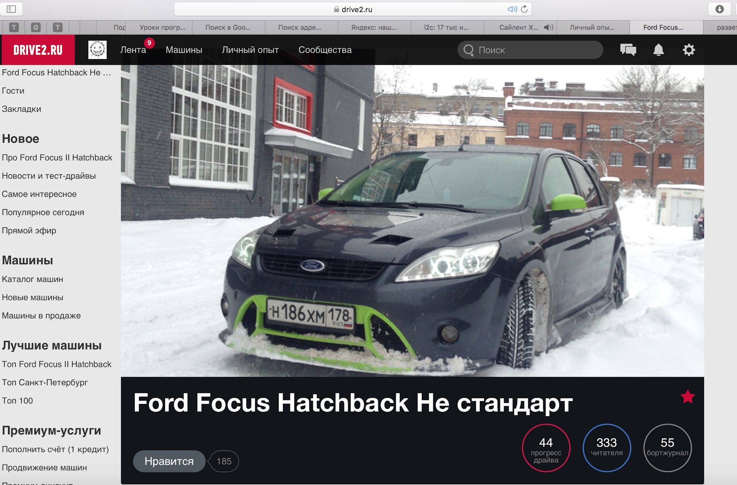The image size is (737, 485).
Task: Click the drive2.ru address bar
Action: [x=353, y=9]
